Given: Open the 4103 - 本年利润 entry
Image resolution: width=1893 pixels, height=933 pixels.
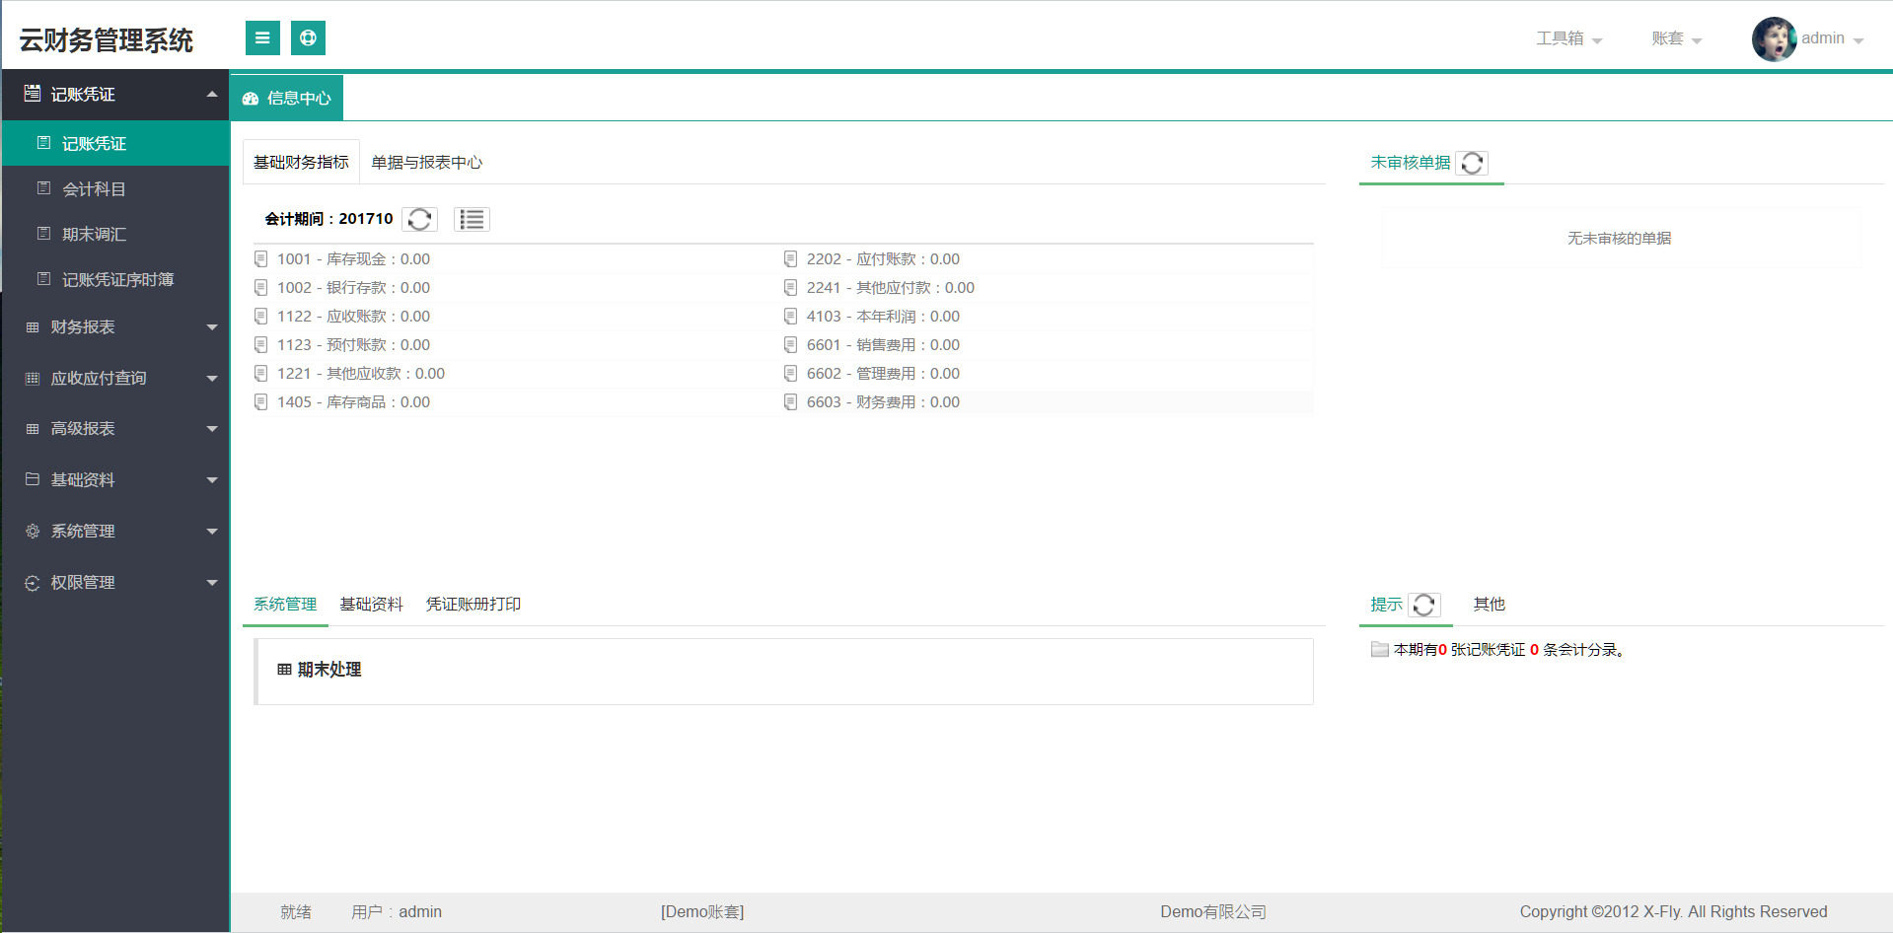Looking at the screenshot, I should click(883, 317).
